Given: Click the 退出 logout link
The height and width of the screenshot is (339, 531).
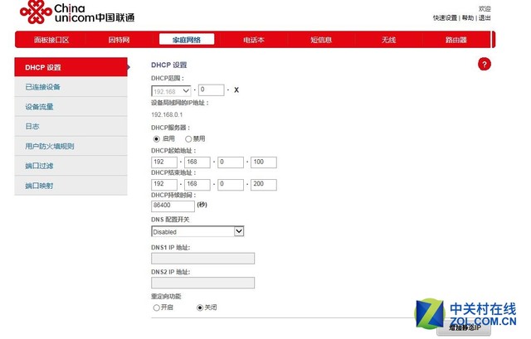Looking at the screenshot, I should point(485,17).
